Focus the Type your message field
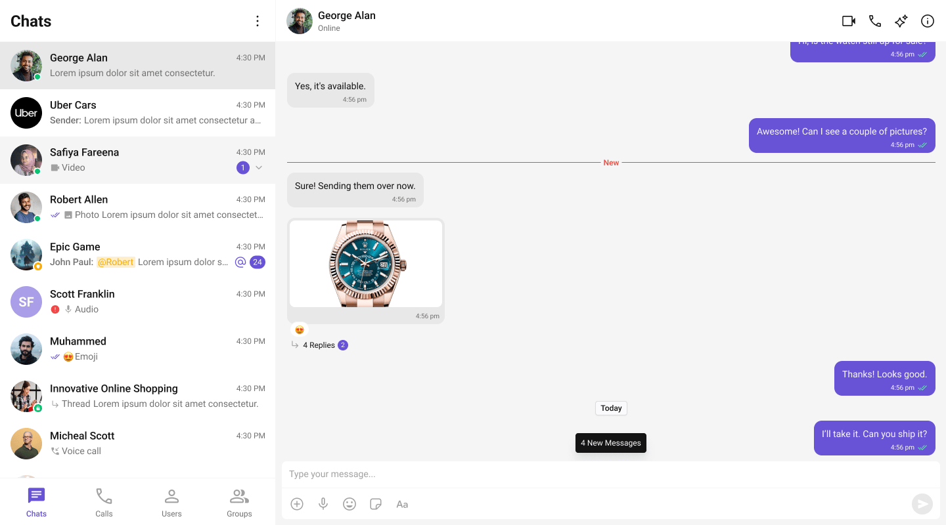Viewport: 946px width, 525px height. [611, 474]
